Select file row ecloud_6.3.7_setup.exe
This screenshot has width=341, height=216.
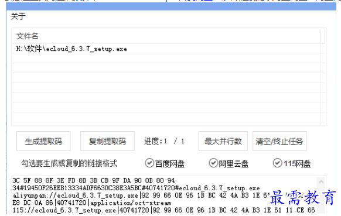click(166, 49)
